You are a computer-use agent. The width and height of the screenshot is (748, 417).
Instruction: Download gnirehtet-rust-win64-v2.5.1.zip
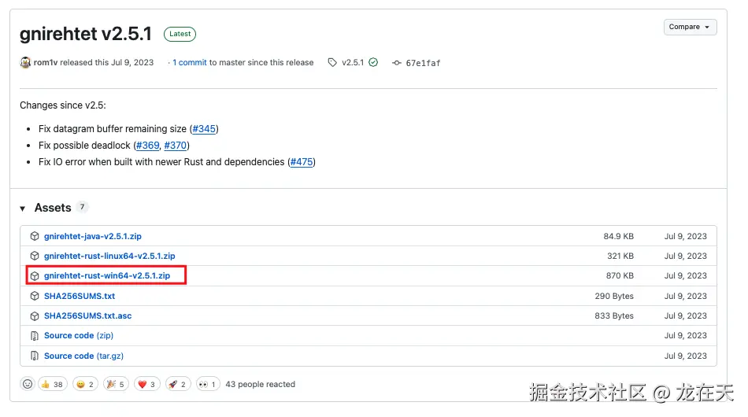pyautogui.click(x=107, y=275)
